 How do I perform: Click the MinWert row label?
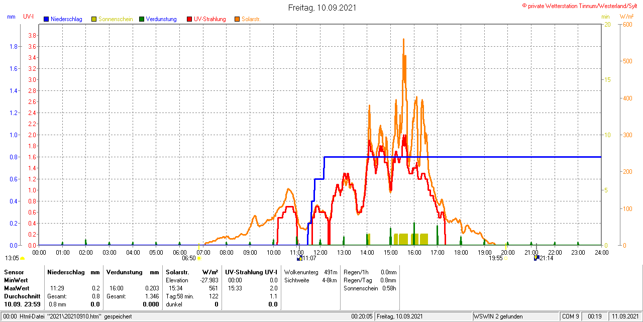16,280
